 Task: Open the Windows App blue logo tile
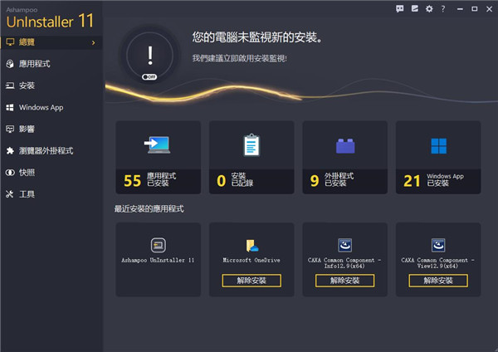coord(438,146)
